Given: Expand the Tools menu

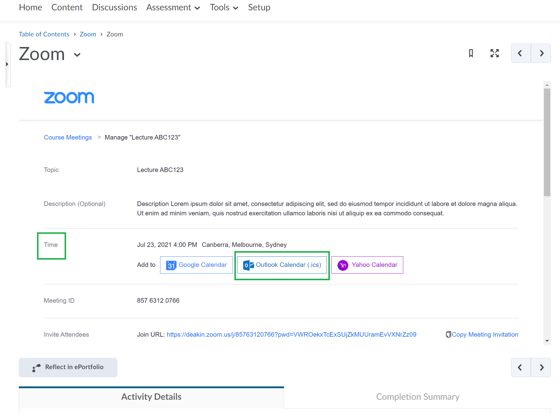Looking at the screenshot, I should point(224,8).
